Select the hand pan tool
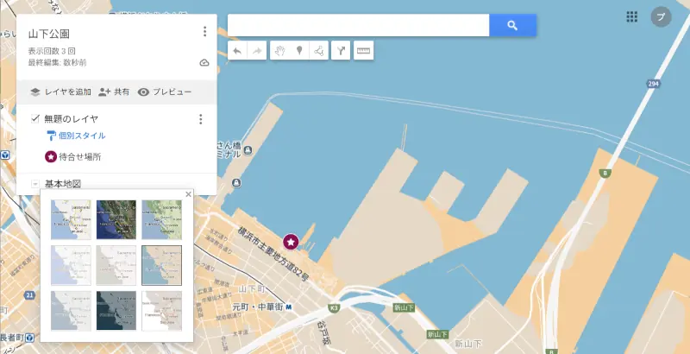Viewport: 690px width, 354px height. tap(279, 52)
